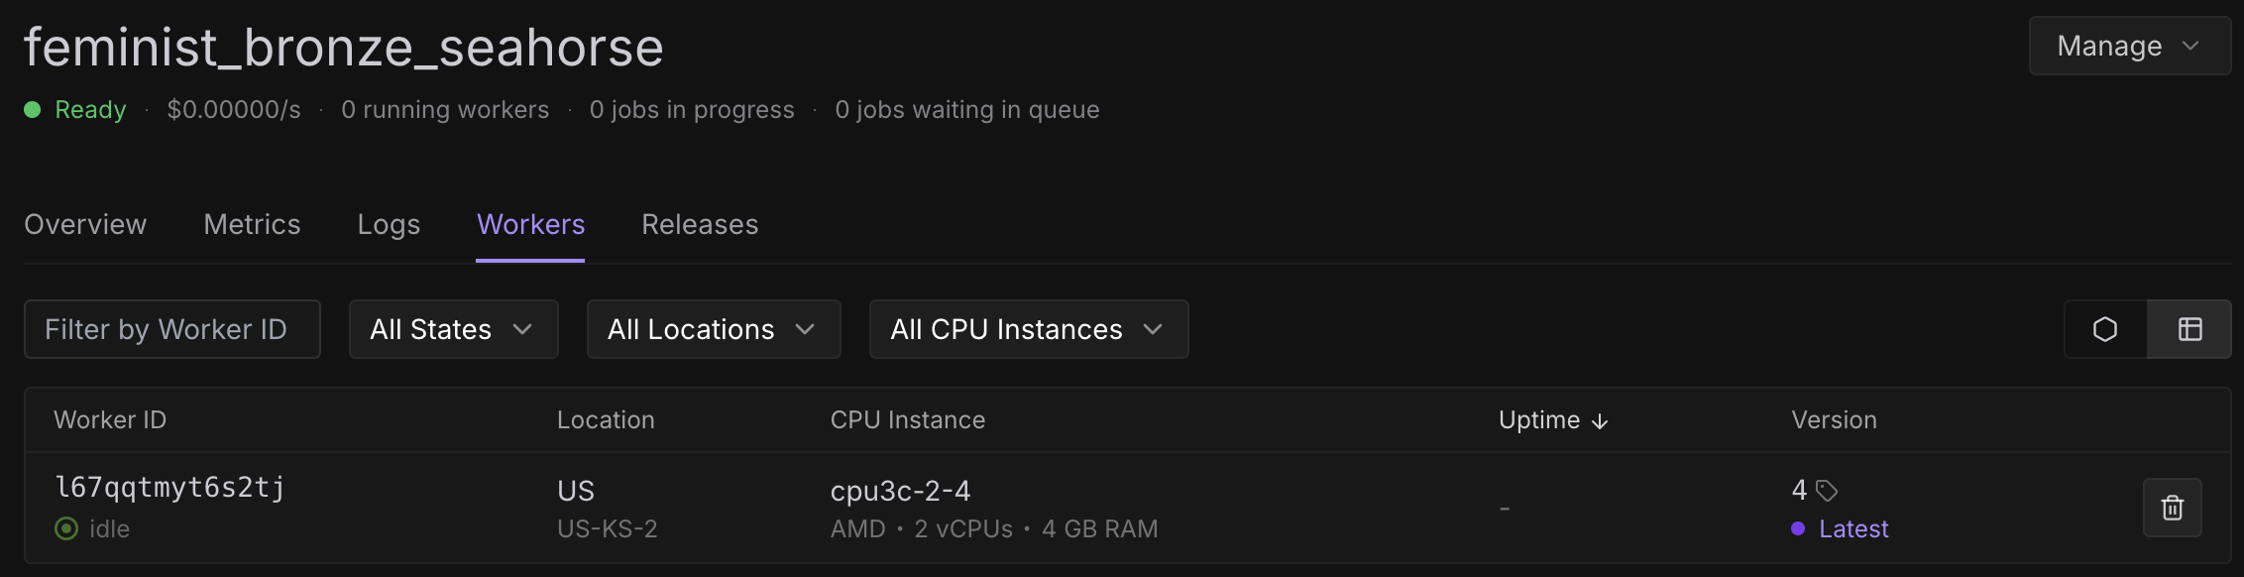Click the purple Latest version dot
The height and width of the screenshot is (577, 2244).
[1798, 528]
